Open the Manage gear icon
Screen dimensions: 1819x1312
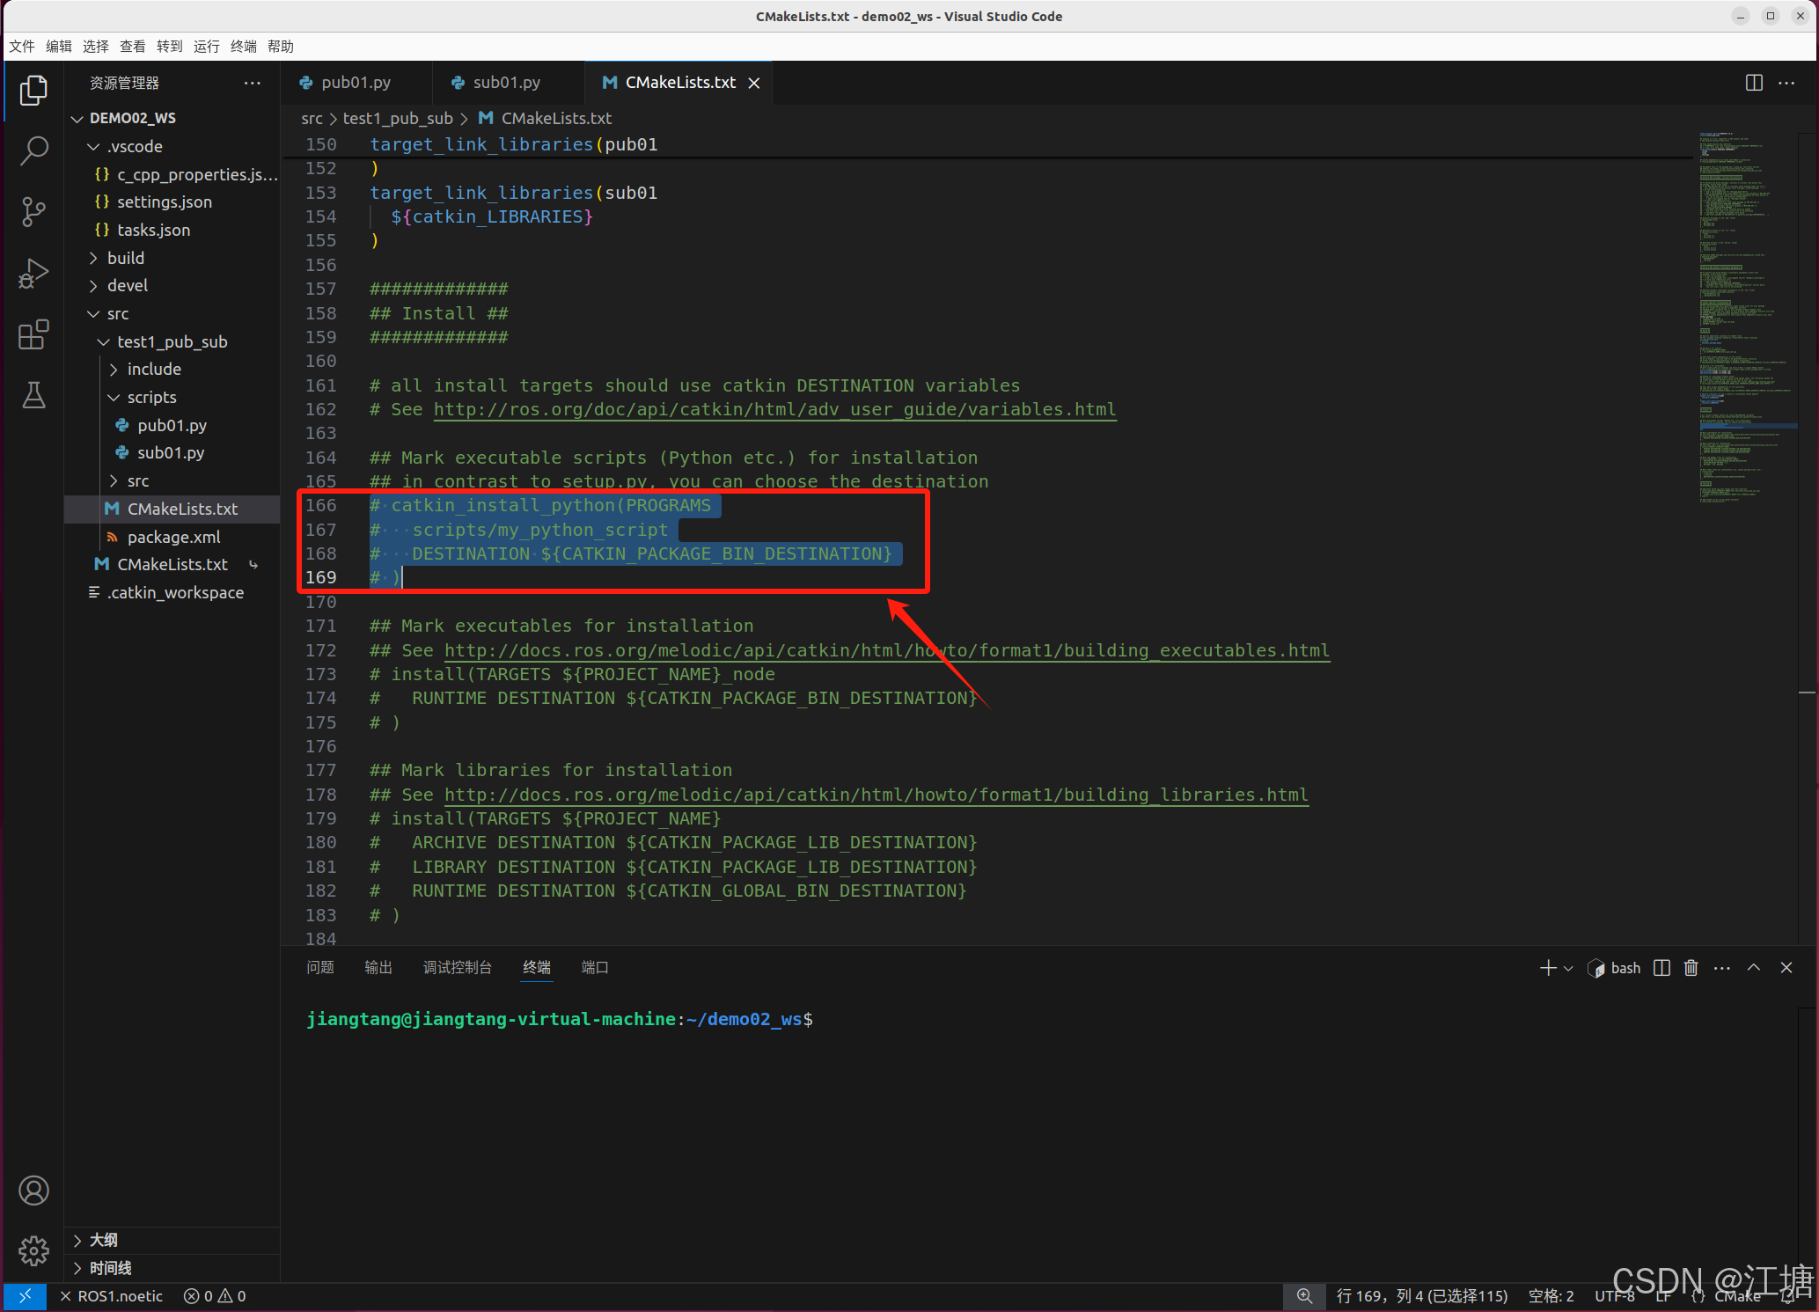point(33,1250)
